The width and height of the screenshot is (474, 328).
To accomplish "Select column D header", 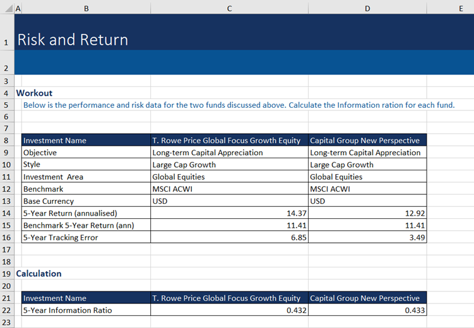I will point(367,7).
